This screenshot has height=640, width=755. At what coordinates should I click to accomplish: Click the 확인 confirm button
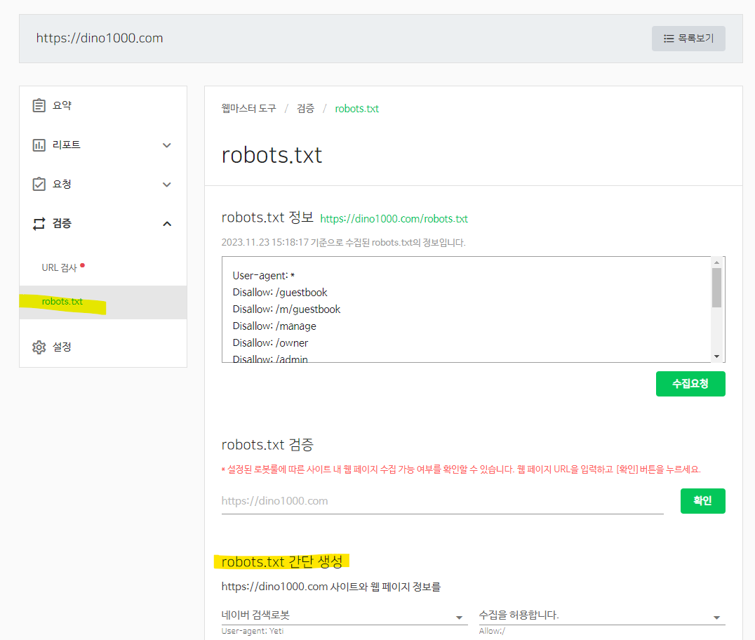pyautogui.click(x=702, y=500)
